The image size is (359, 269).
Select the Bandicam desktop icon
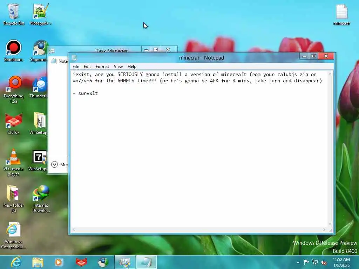pyautogui.click(x=14, y=50)
